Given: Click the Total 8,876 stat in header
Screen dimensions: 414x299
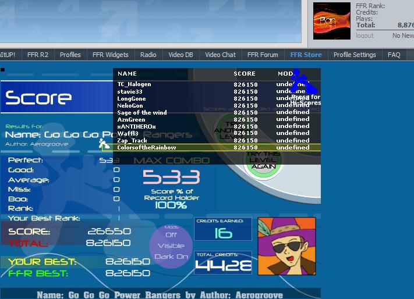Looking at the screenshot, I should tap(384, 25).
